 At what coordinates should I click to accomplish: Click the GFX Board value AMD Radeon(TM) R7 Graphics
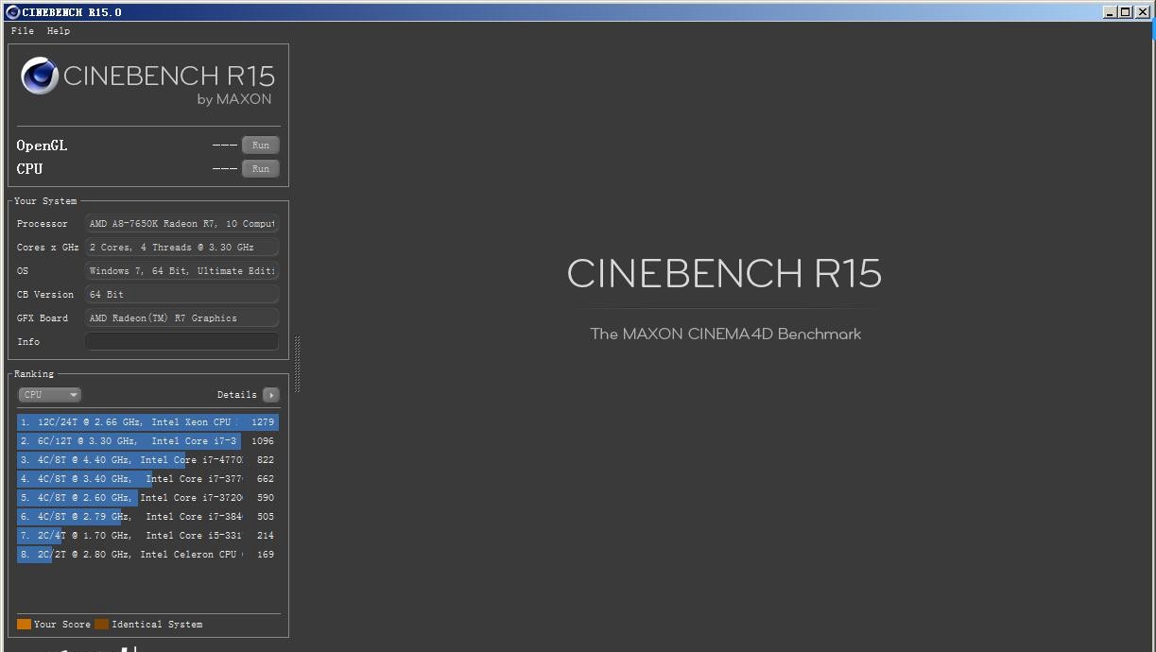tap(182, 318)
